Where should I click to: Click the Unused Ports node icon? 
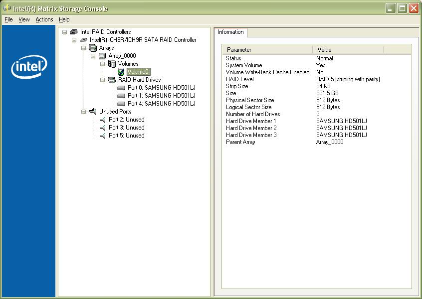(x=93, y=111)
